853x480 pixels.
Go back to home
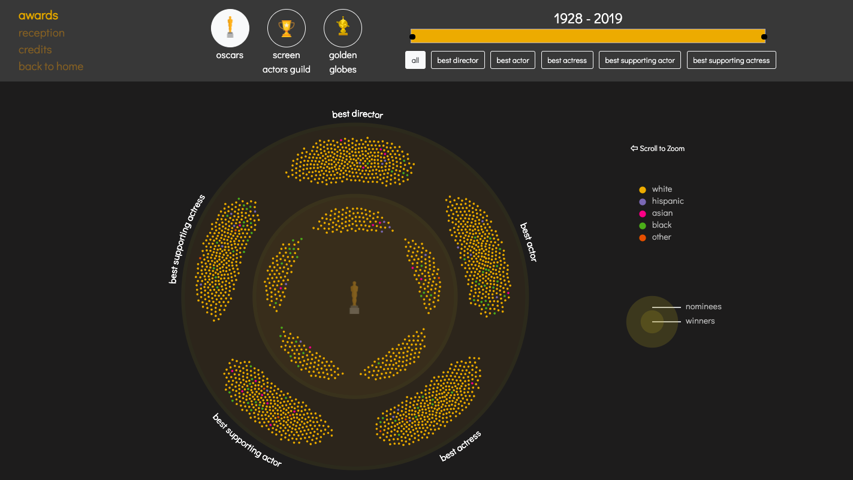point(51,67)
